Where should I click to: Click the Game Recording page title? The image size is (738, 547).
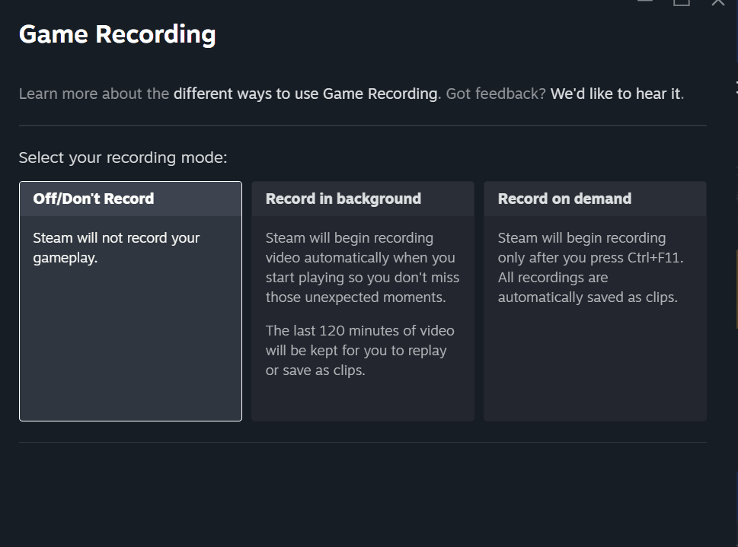(x=117, y=33)
